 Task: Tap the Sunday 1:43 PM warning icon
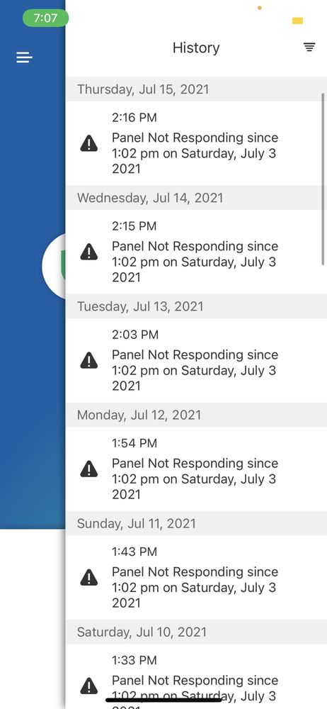point(89,577)
